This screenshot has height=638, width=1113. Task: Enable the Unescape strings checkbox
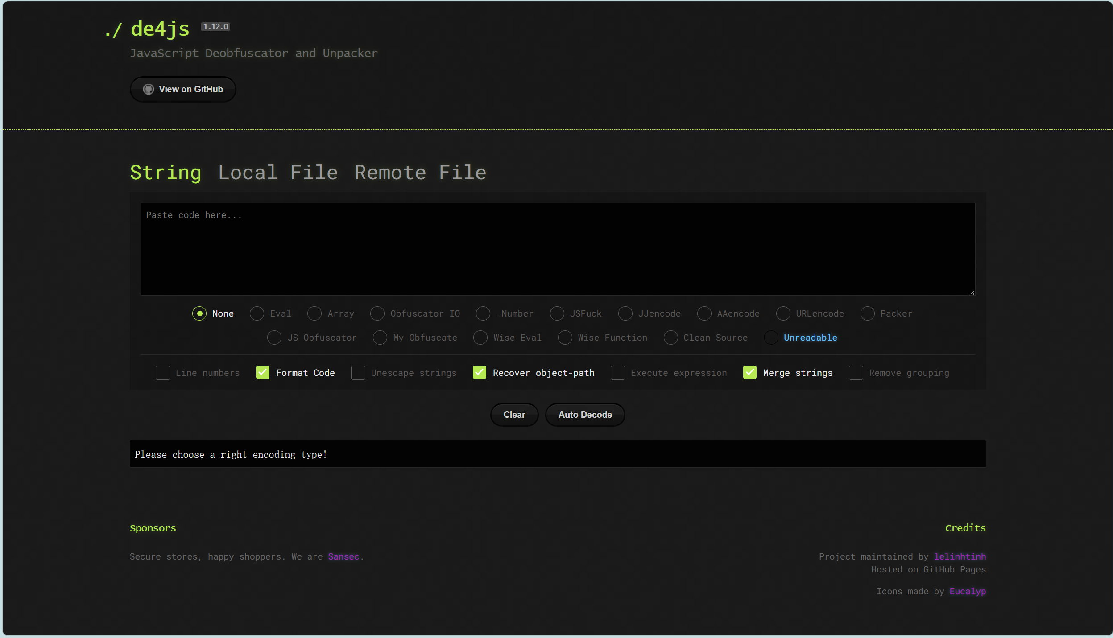[358, 373]
